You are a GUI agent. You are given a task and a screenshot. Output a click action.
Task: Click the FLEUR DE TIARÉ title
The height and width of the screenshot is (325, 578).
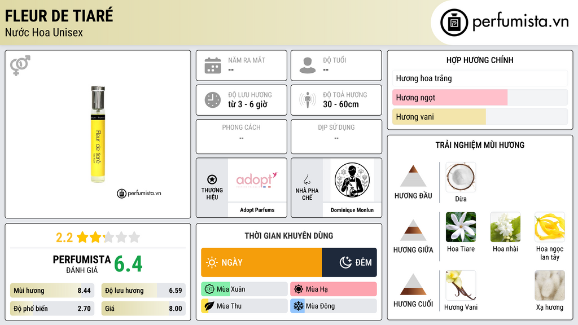59,16
